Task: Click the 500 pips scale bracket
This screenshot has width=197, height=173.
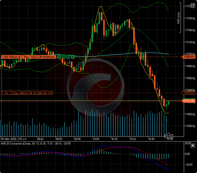Action: (x=180, y=18)
